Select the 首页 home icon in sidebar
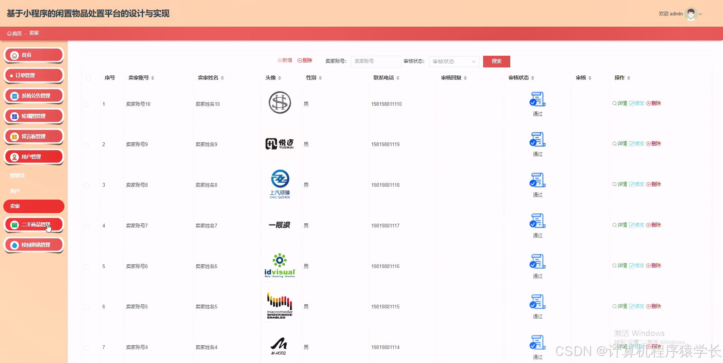The image size is (723, 363). point(14,55)
